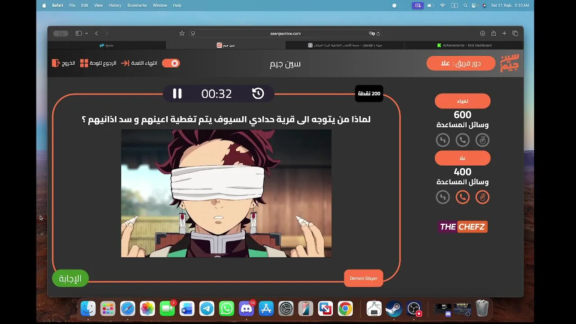
Task: Open the History menu
Action: pos(115,5)
